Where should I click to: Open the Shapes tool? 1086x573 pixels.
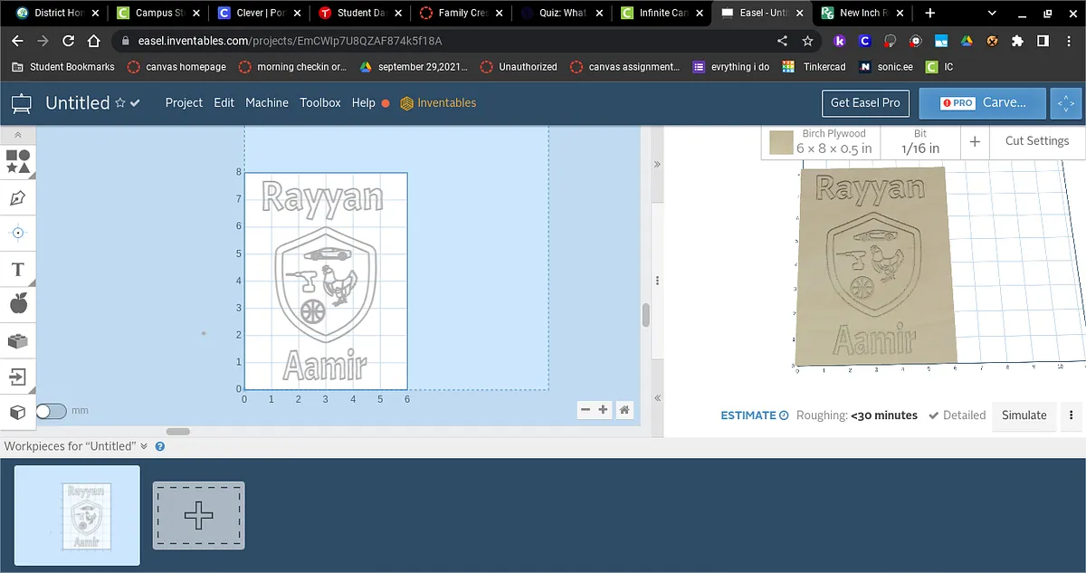pos(17,162)
